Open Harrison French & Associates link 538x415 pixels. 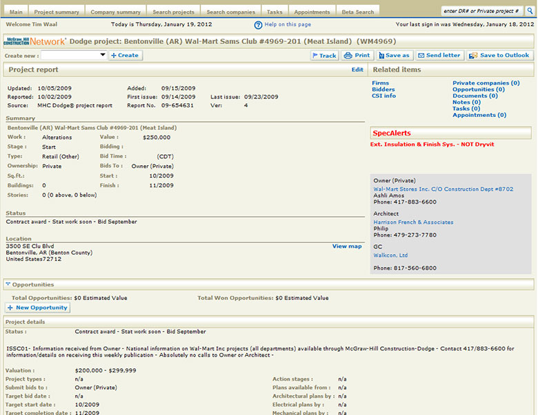pos(413,222)
